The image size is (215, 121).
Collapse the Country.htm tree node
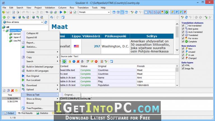point(4,30)
